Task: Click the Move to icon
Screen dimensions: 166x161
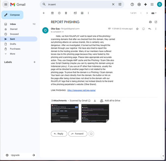Action: pos(82,13)
